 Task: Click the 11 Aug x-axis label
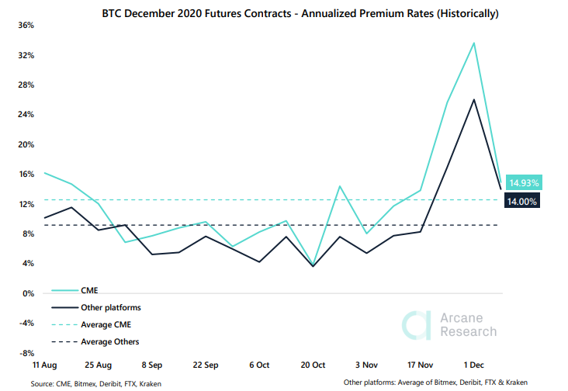coord(43,363)
